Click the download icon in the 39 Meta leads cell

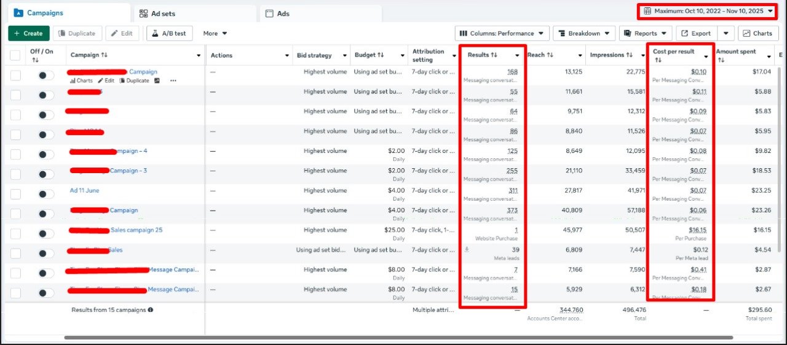point(467,250)
